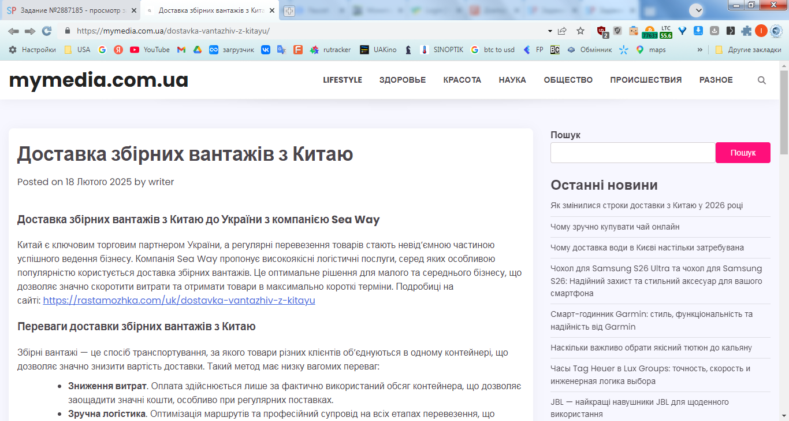Open the Google Drive bookmark icon
The width and height of the screenshot is (789, 421).
(198, 50)
